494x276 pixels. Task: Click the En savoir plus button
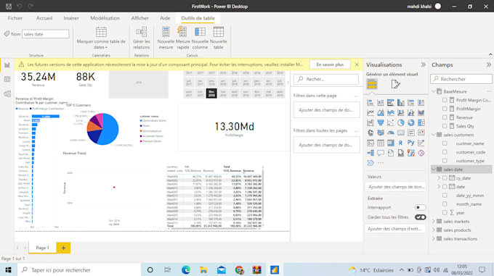click(x=330, y=64)
